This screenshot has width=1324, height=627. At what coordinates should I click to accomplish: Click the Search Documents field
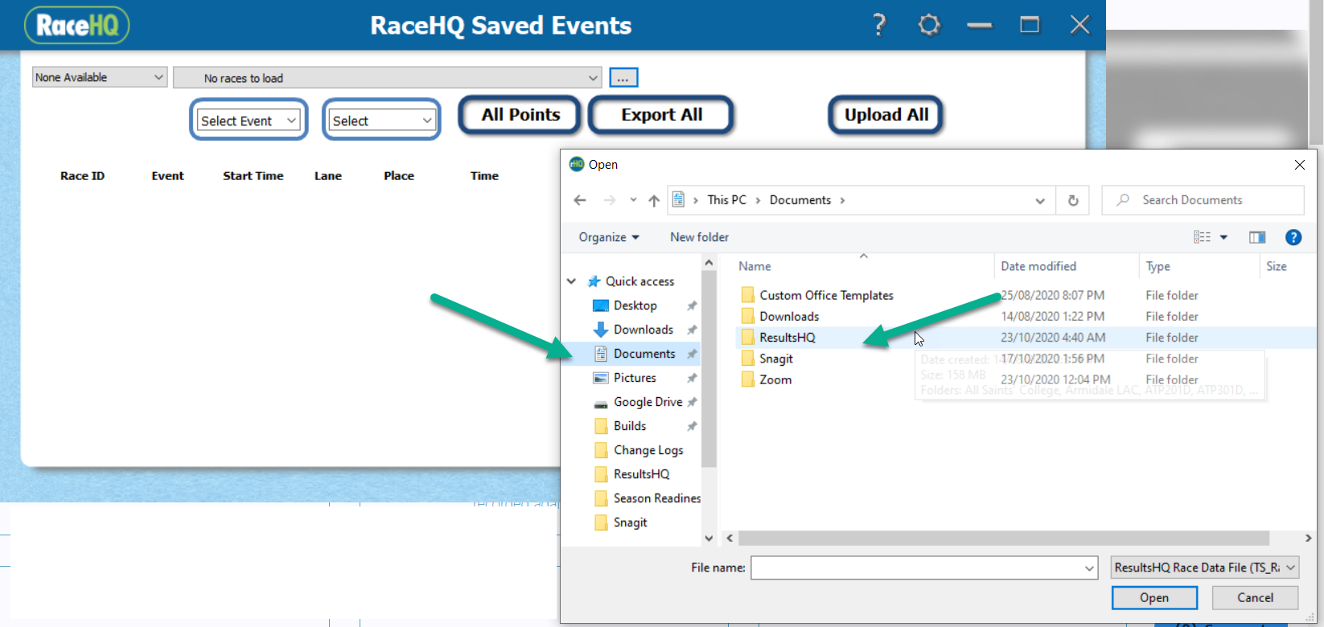(1203, 200)
